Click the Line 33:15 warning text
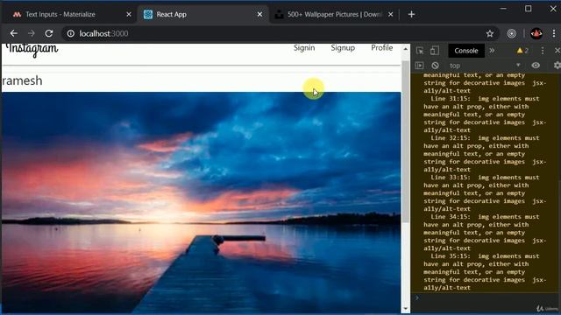561x315 pixels. pyautogui.click(x=485, y=193)
